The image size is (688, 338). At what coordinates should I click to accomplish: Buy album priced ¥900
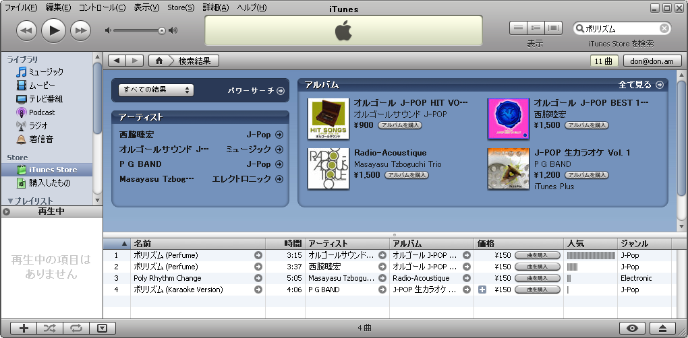[x=400, y=125]
